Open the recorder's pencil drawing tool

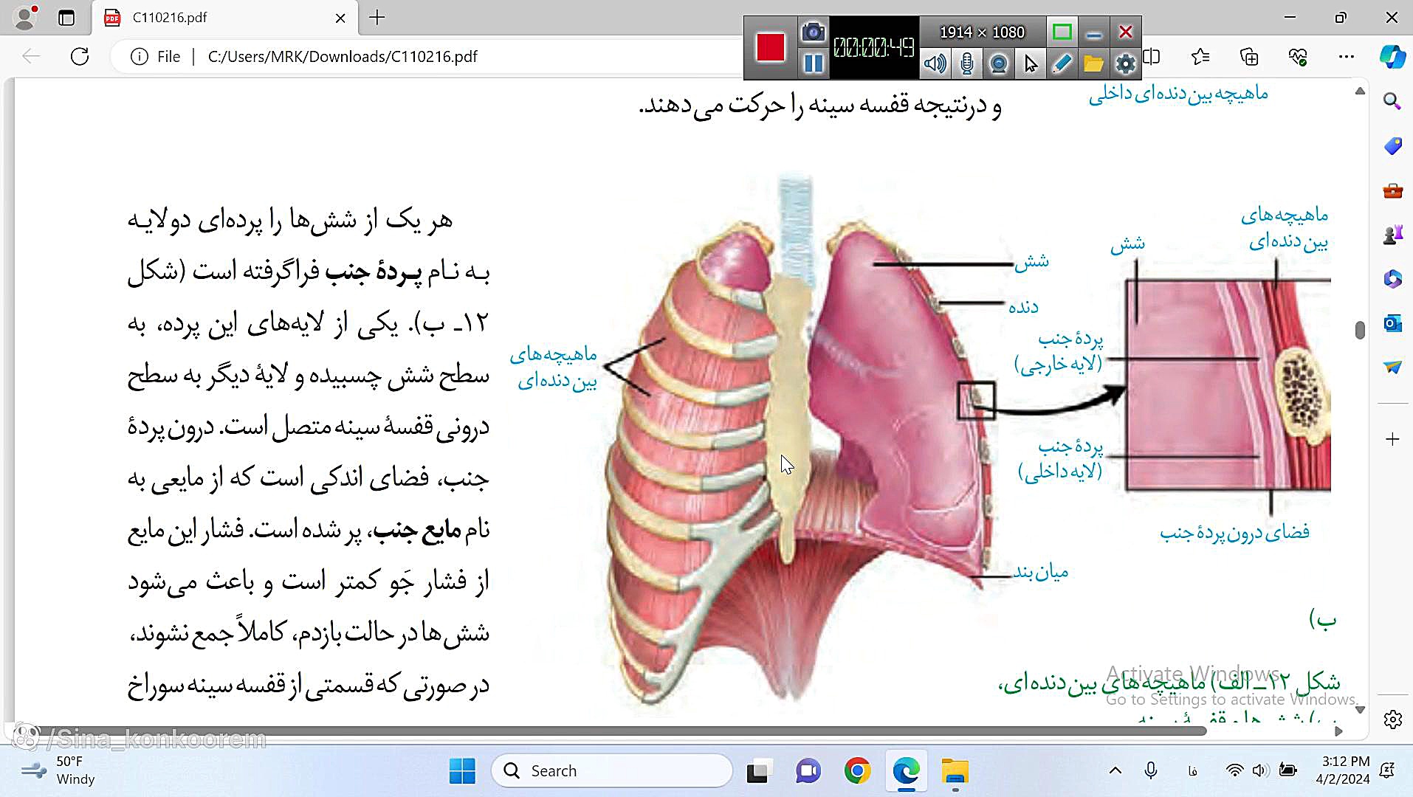[x=1062, y=63]
